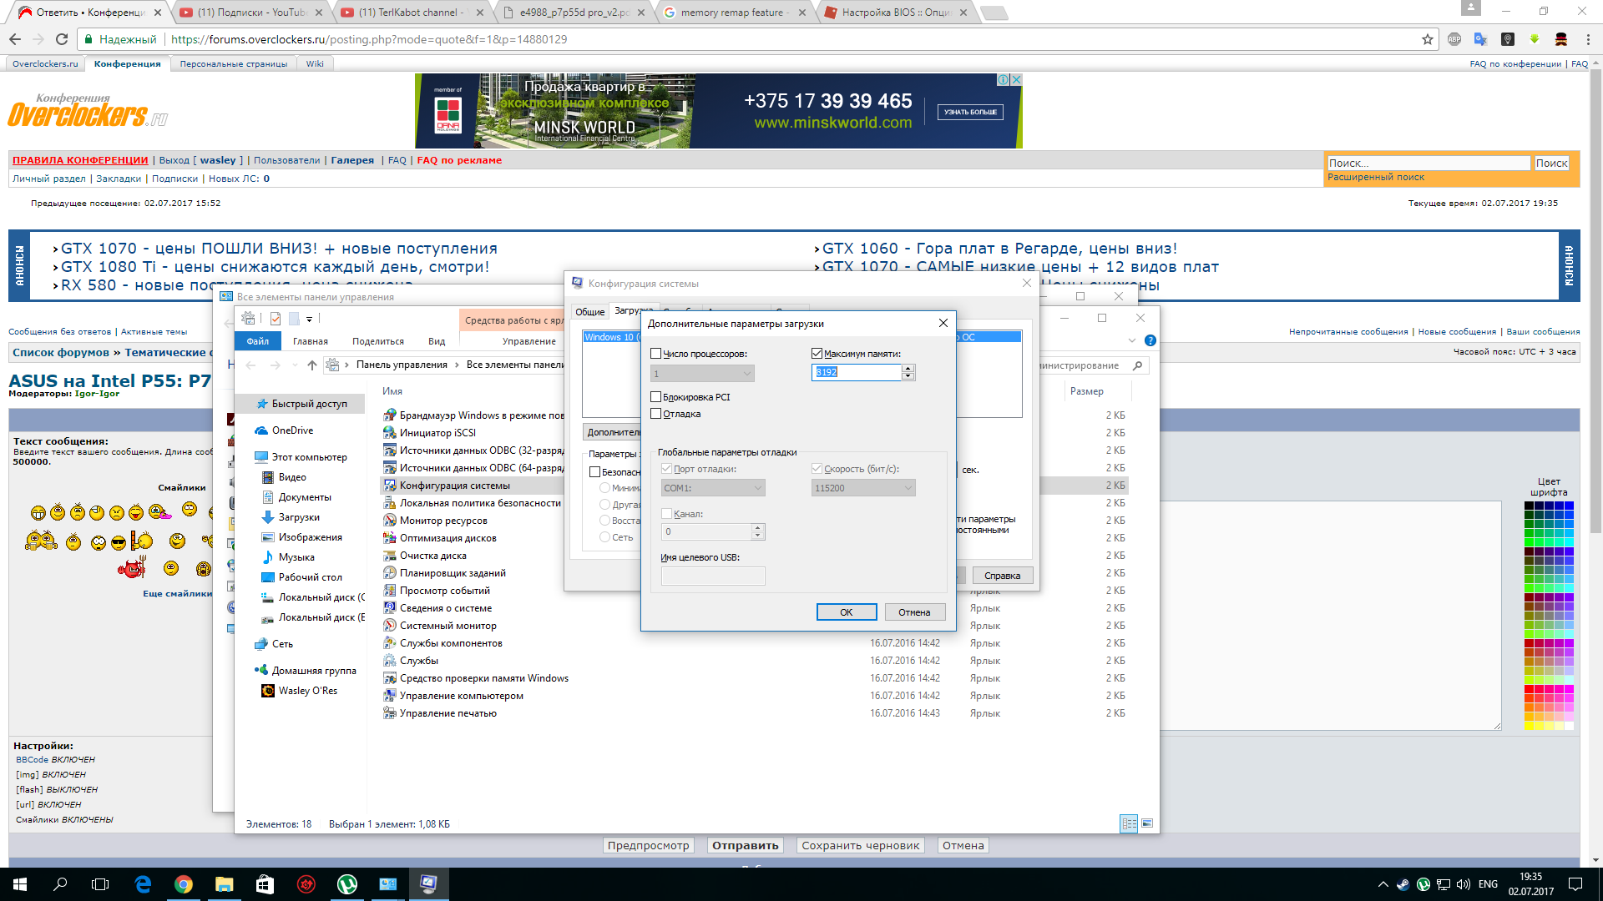Click the Отправить submit button
Viewport: 1603px width, 901px height.
pos(745,845)
